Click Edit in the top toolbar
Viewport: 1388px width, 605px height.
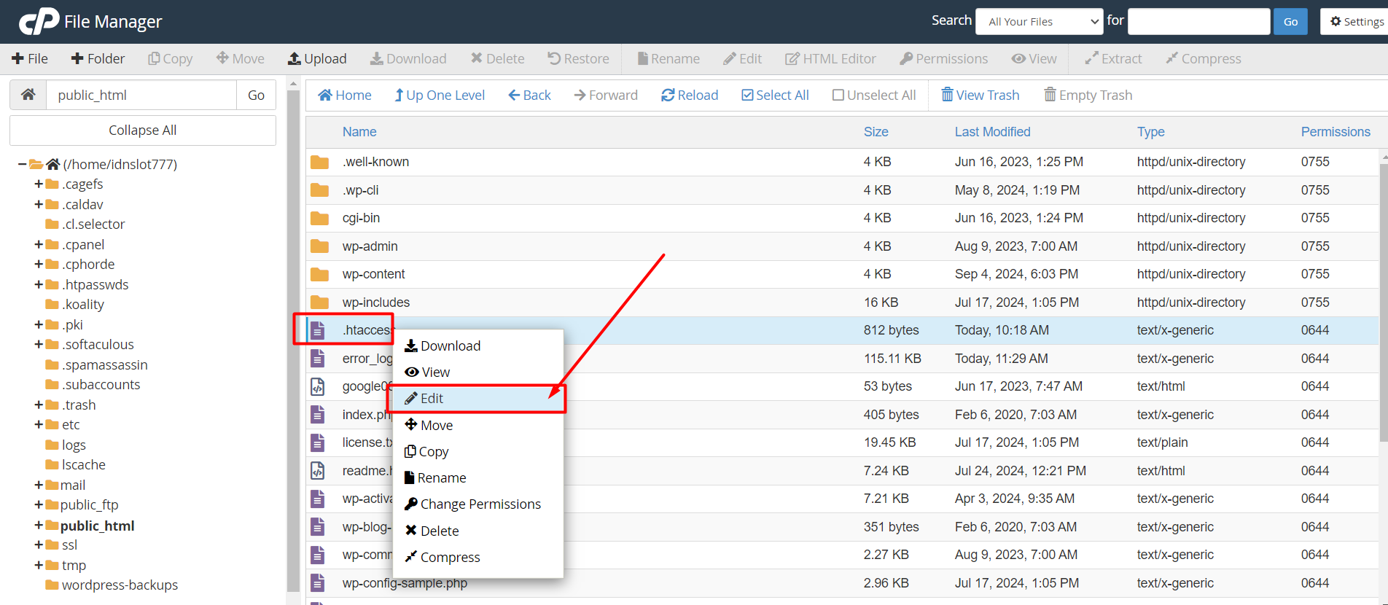743,58
